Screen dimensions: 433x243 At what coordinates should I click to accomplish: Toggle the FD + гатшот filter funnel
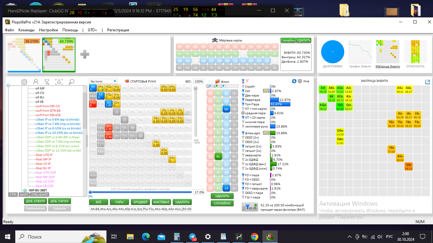243,184
